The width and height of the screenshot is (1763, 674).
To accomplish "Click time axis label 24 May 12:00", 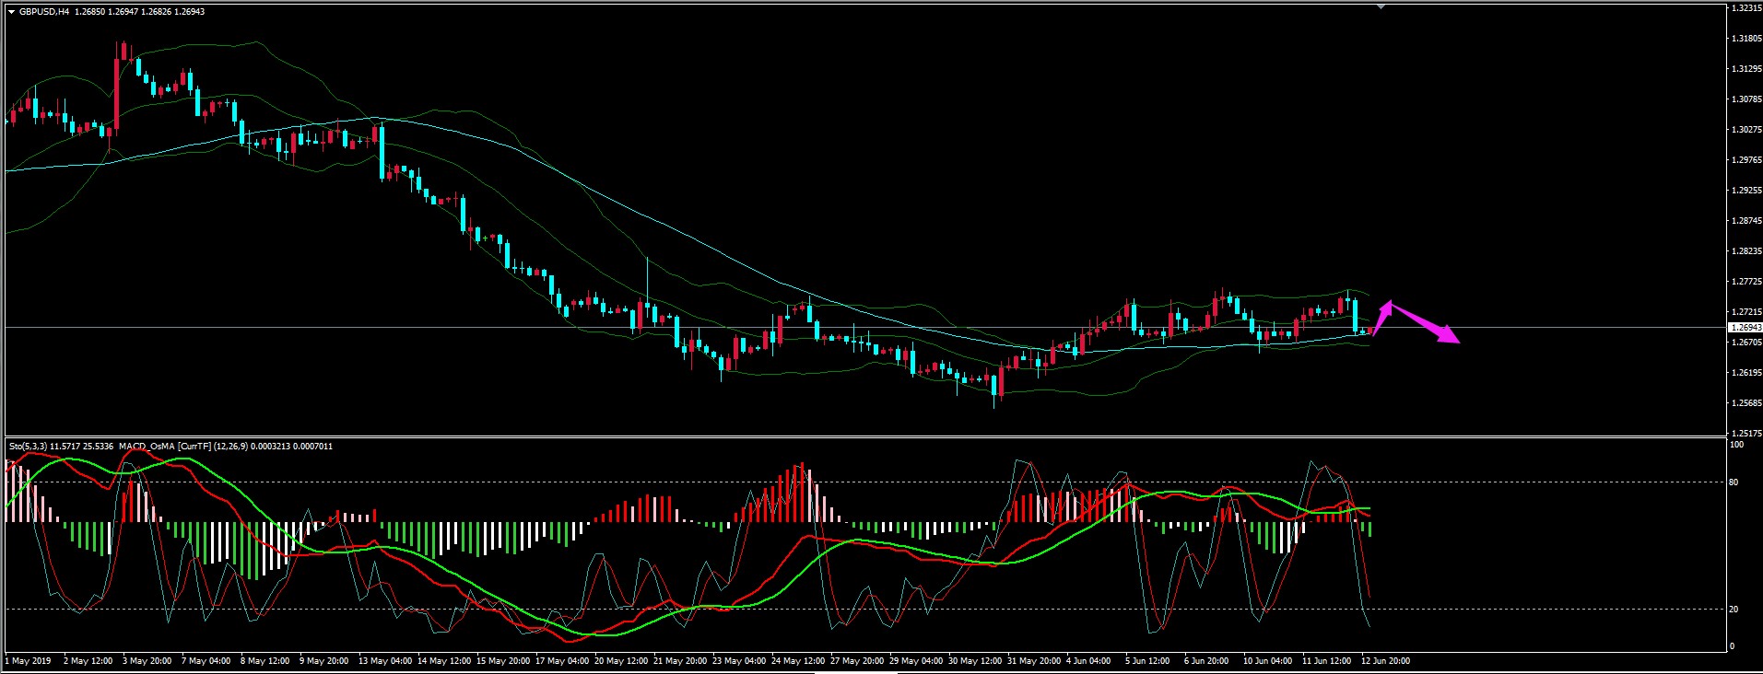I will pyautogui.click(x=798, y=661).
